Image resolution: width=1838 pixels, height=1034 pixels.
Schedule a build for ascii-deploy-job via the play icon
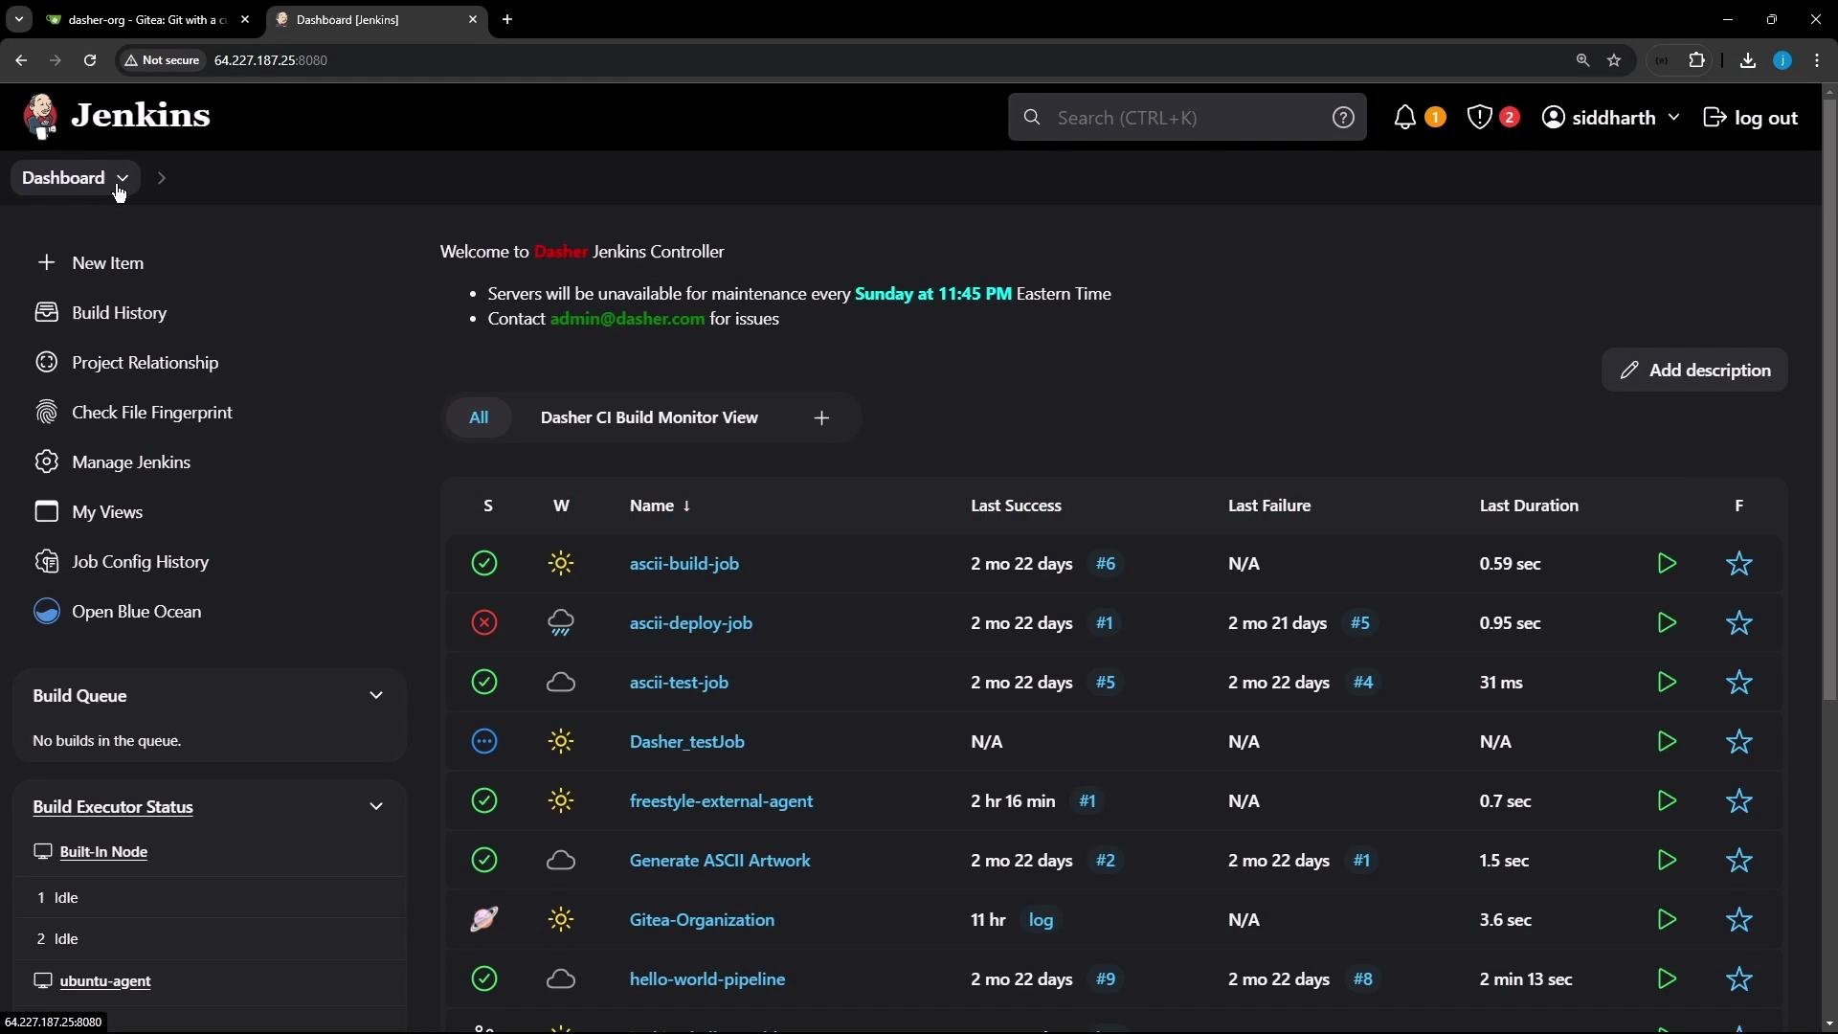click(x=1667, y=623)
